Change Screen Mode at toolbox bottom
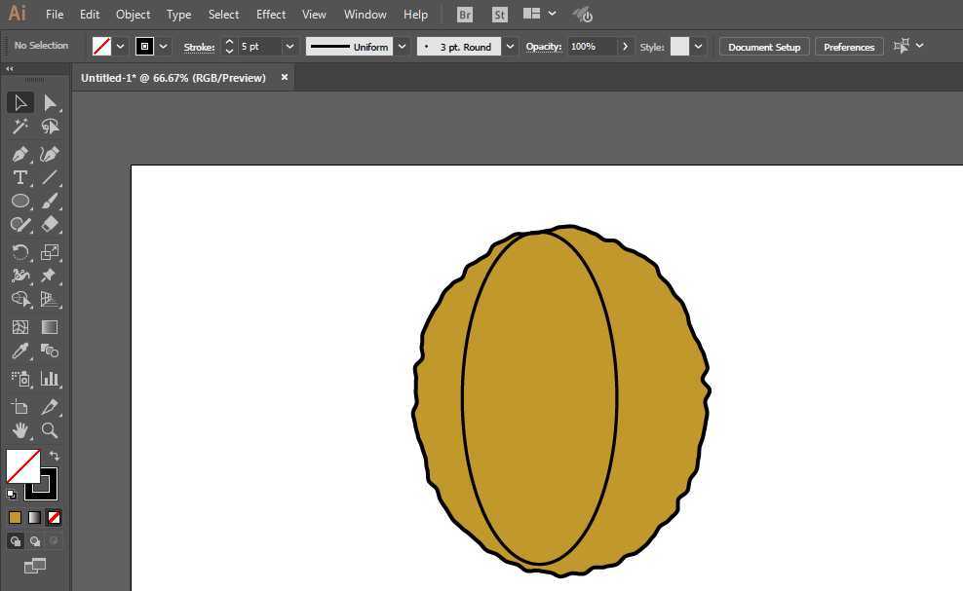Image resolution: width=963 pixels, height=591 pixels. (35, 566)
